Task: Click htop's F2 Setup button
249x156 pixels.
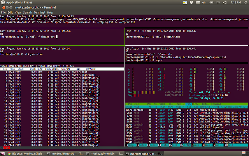Action: coord(142,145)
